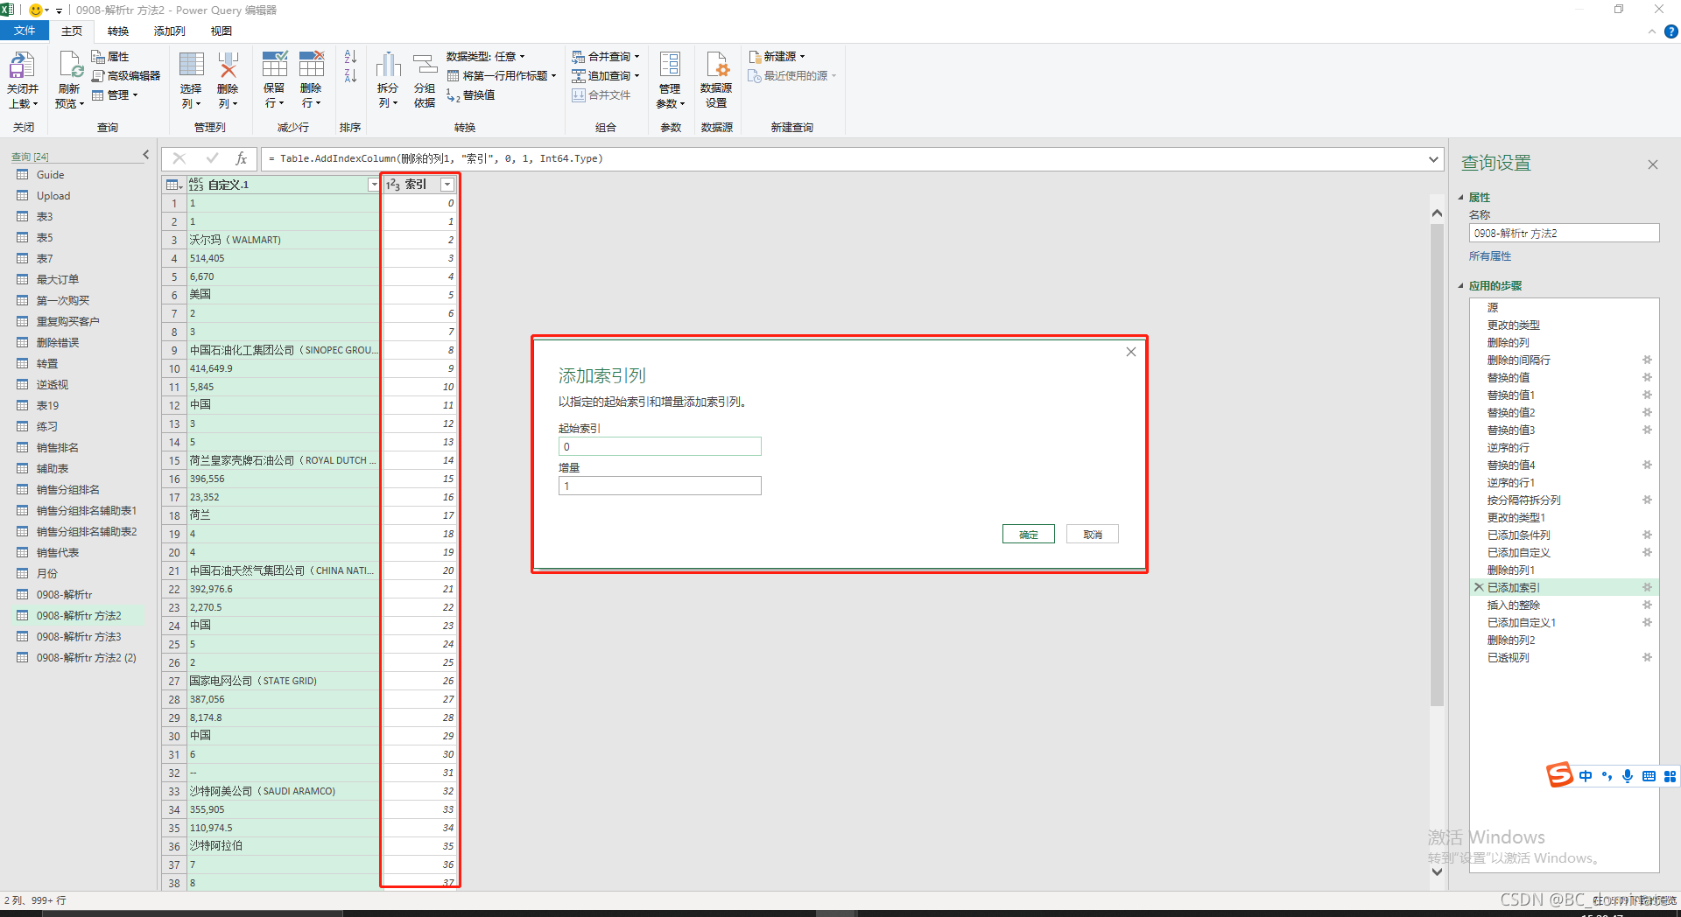Screen dimensions: 1681x917
Task: Open the 数据类型: 任意 dropdown
Action: (x=486, y=57)
